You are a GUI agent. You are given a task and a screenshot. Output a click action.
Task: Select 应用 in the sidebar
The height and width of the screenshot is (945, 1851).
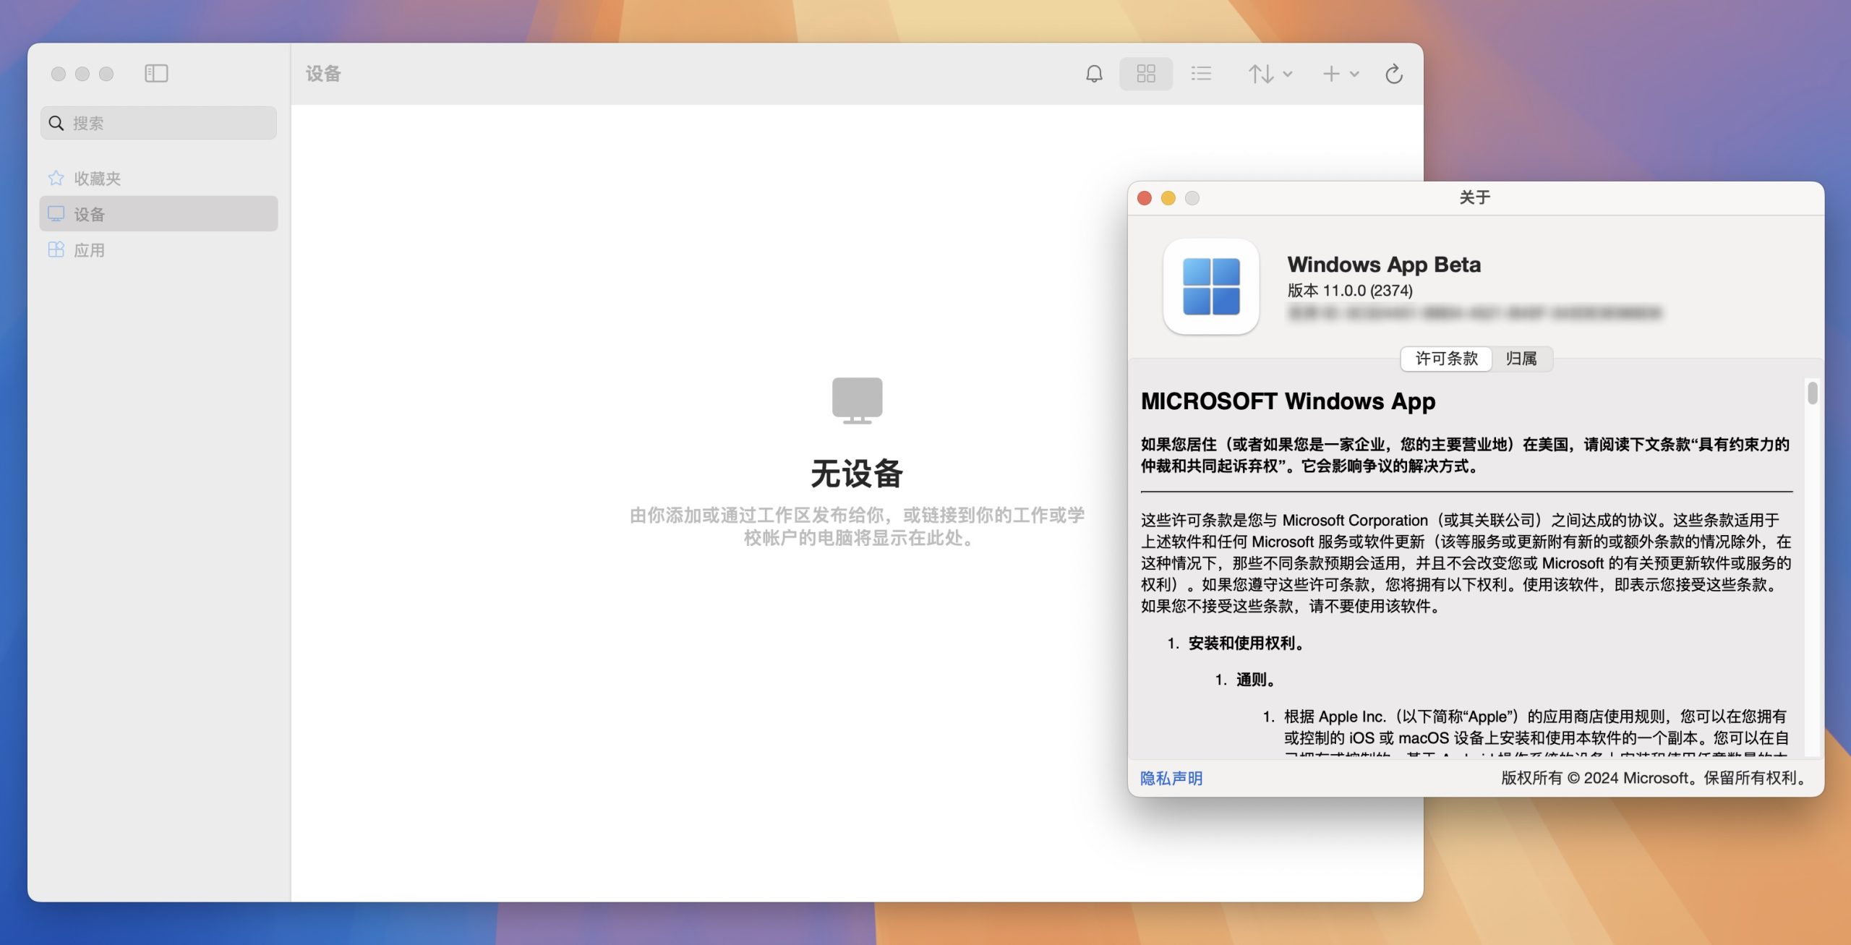coord(158,250)
